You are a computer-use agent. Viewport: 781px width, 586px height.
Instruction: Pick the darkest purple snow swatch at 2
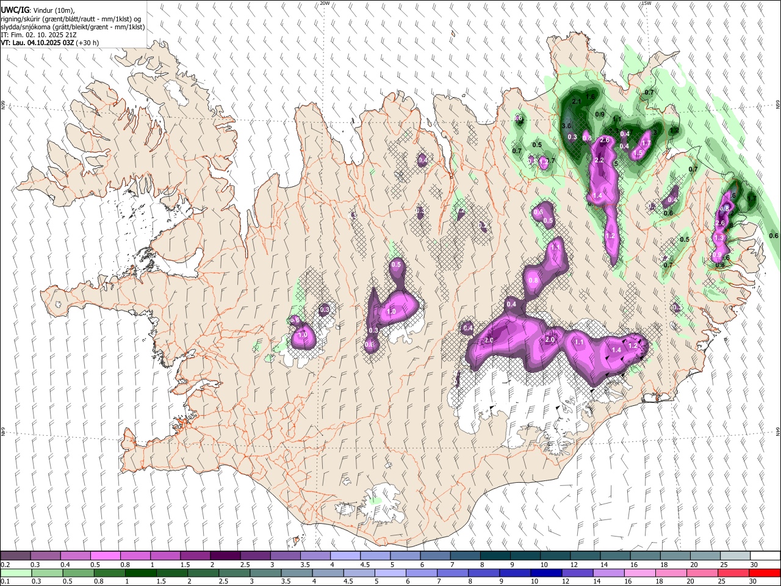pos(225,556)
